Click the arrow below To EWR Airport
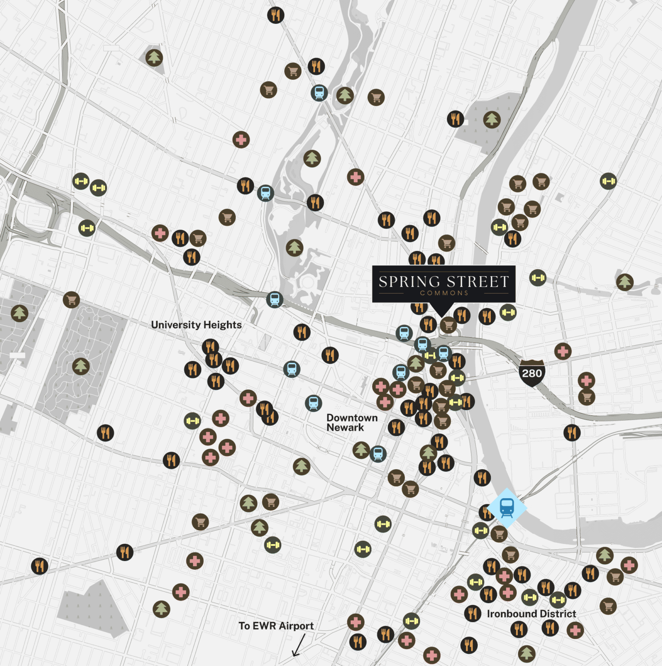The height and width of the screenshot is (666, 662). tap(298, 646)
